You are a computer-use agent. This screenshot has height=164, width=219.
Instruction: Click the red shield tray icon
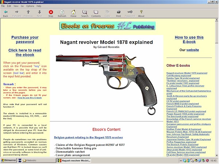(207, 161)
